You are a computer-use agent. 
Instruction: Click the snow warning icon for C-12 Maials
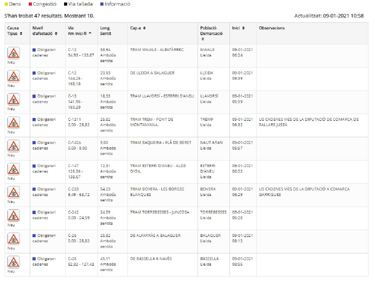(13, 53)
